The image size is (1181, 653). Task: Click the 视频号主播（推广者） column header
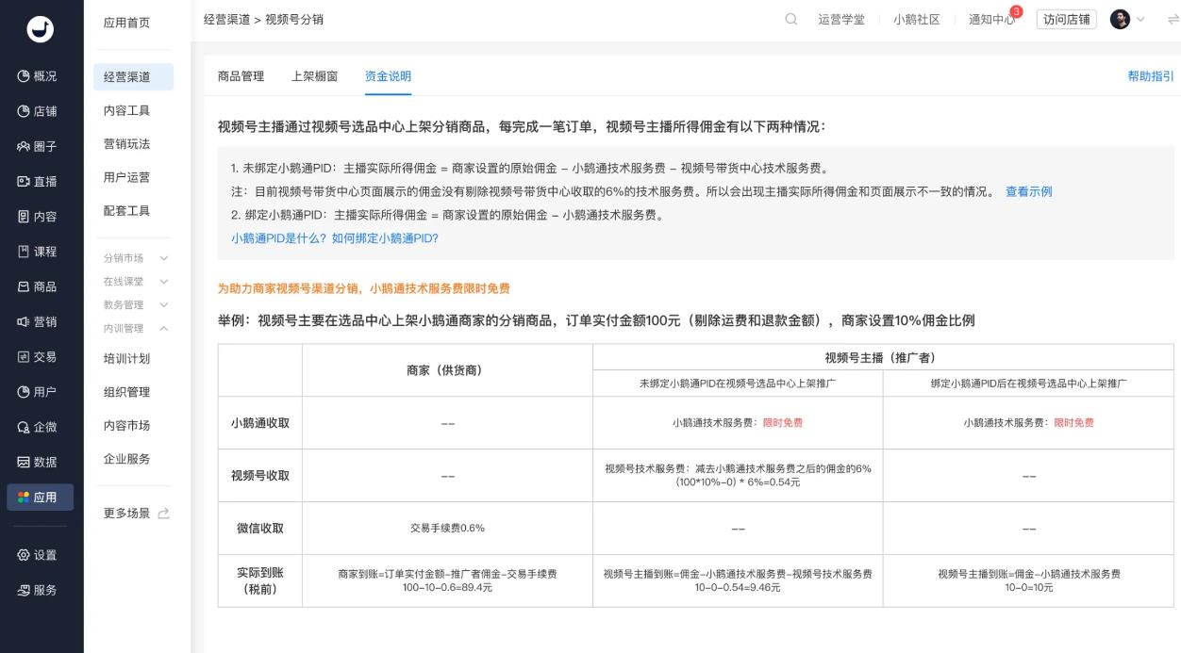coord(883,357)
